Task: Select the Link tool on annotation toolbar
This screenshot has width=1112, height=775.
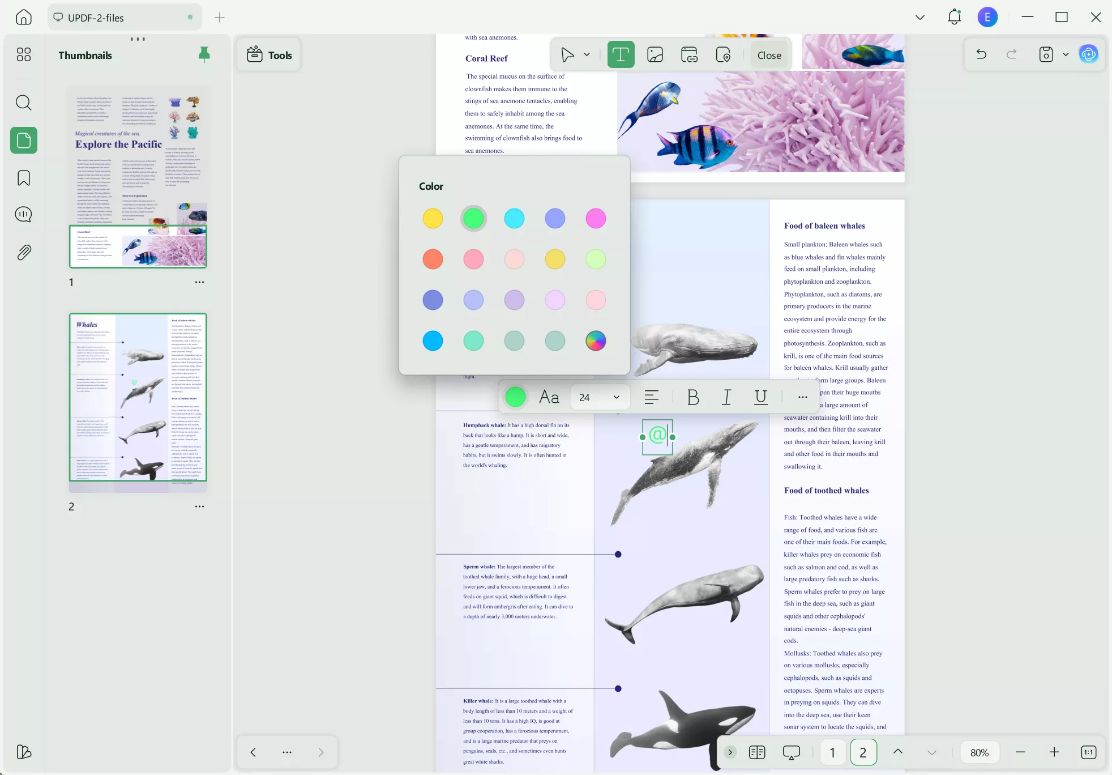Action: [x=688, y=54]
